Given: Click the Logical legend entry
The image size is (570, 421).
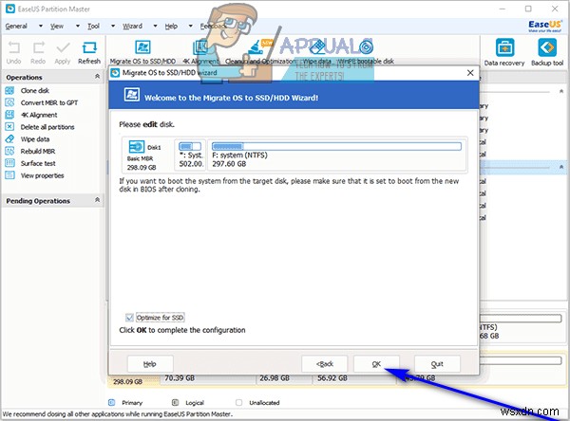Looking at the screenshot, I should pos(188,402).
